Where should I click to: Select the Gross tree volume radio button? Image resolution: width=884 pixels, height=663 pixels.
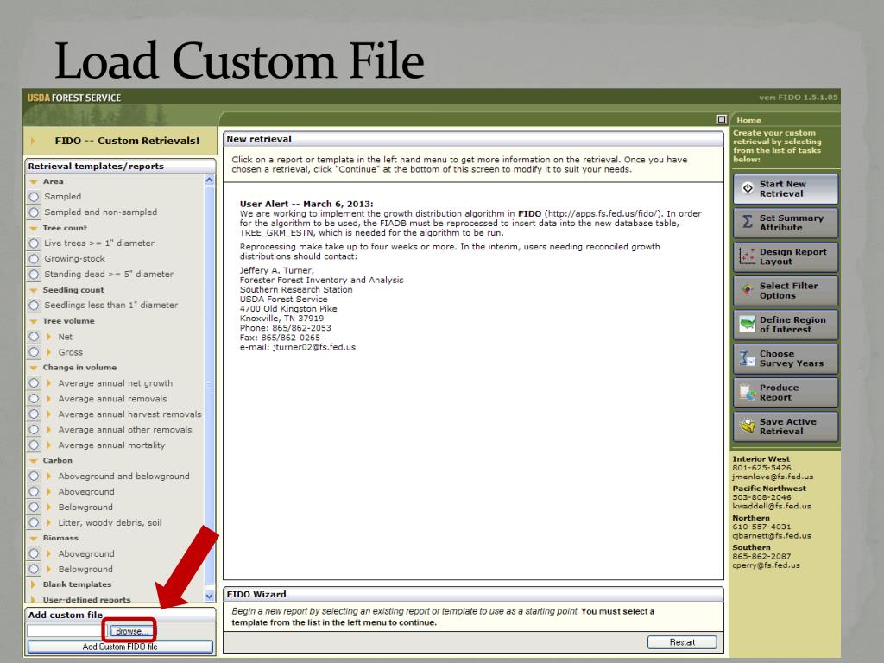click(34, 352)
